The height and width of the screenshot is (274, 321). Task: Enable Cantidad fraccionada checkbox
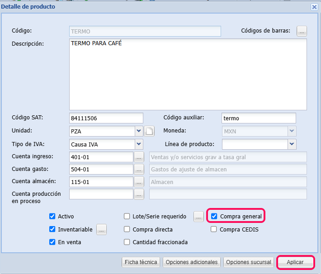pos(127,242)
